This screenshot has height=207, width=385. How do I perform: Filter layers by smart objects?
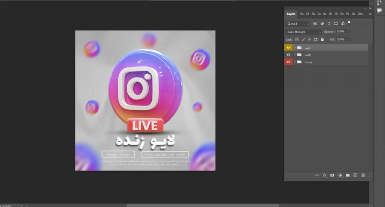(343, 24)
